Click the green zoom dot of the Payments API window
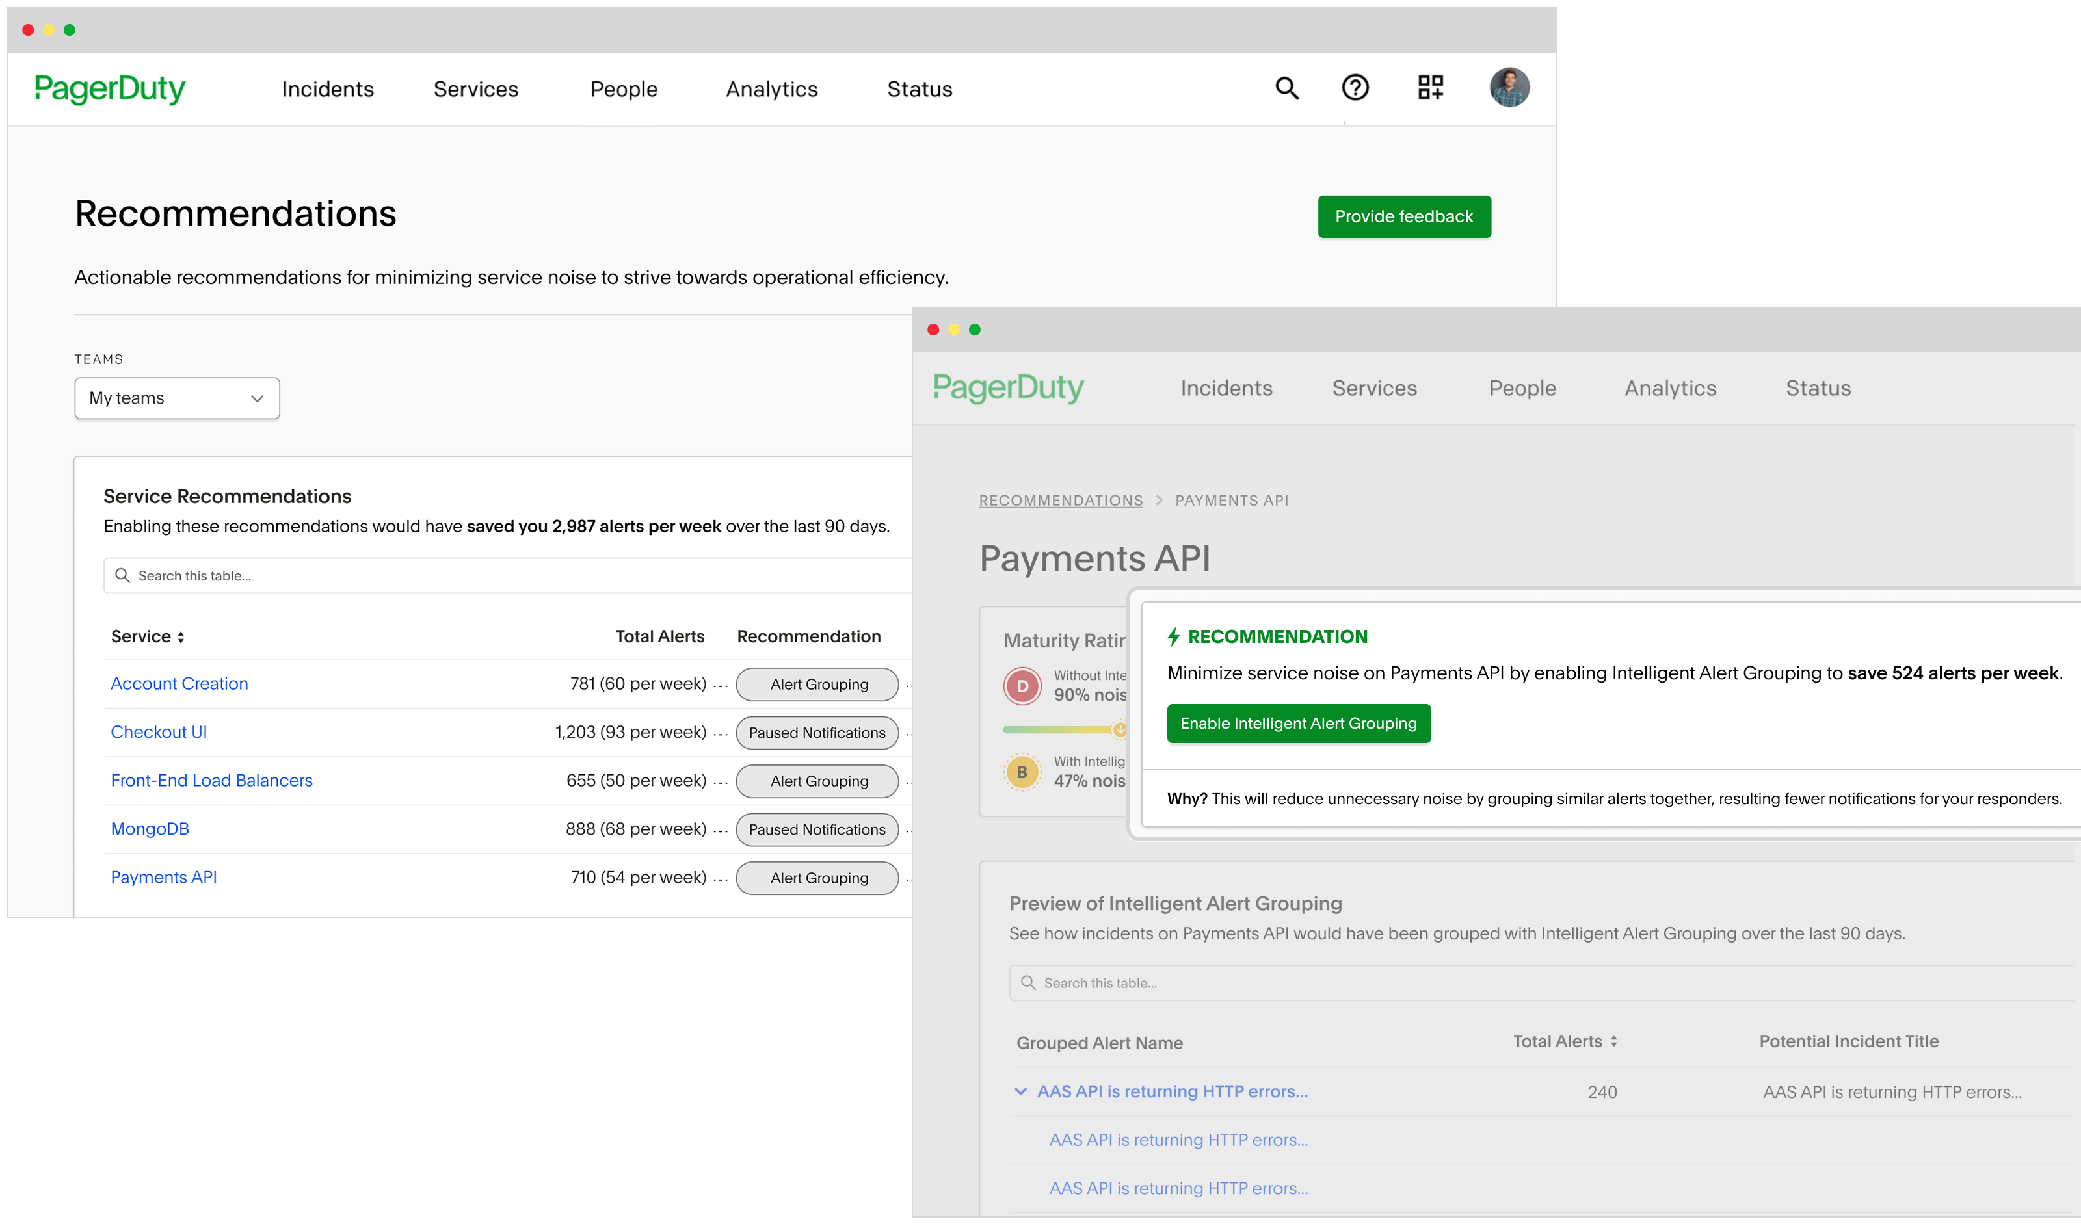The image size is (2081, 1226). click(x=974, y=330)
